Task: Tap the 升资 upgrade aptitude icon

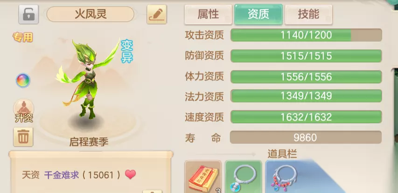Action: click(24, 111)
